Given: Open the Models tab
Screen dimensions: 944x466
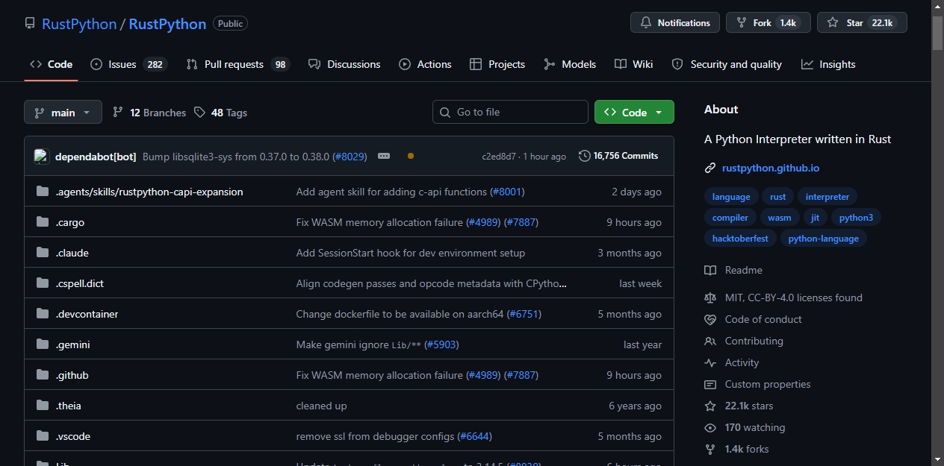Looking at the screenshot, I should tap(570, 64).
